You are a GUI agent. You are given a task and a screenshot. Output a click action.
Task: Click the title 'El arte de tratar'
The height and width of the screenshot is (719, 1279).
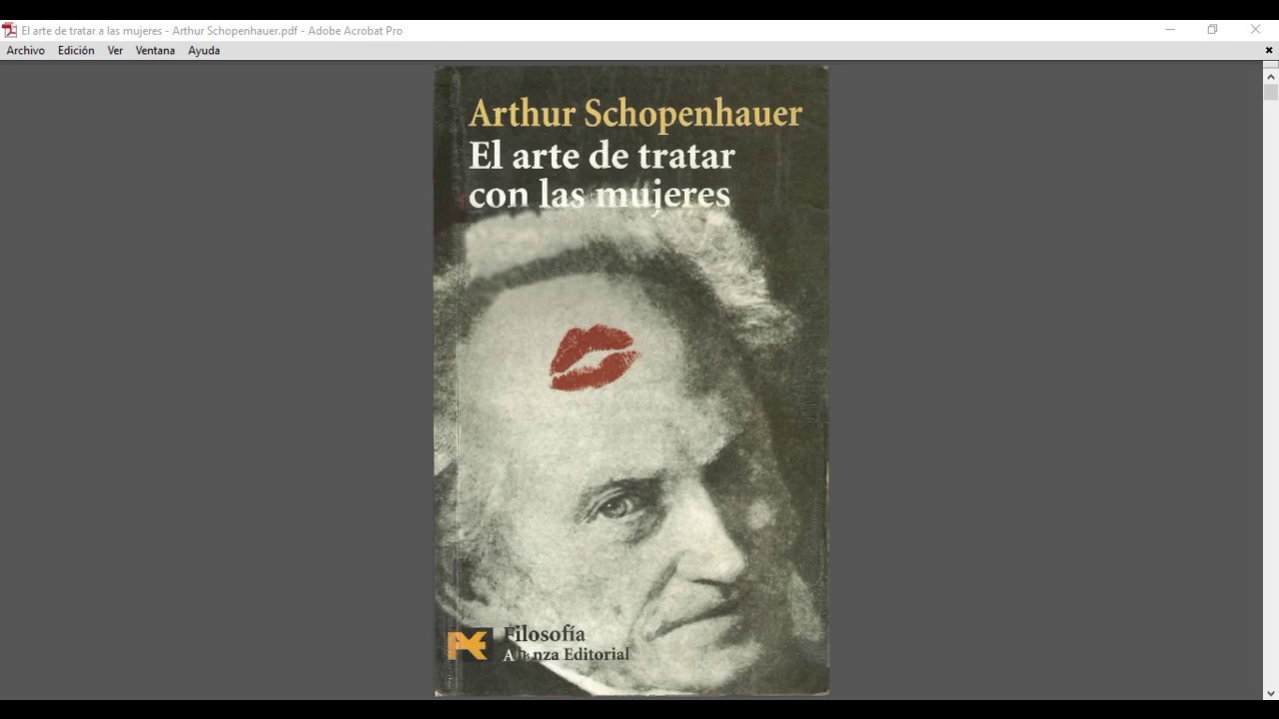click(x=602, y=156)
